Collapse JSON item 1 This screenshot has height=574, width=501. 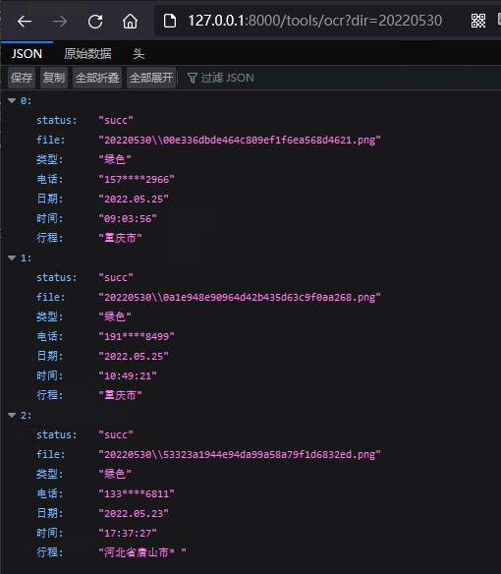pyautogui.click(x=12, y=258)
